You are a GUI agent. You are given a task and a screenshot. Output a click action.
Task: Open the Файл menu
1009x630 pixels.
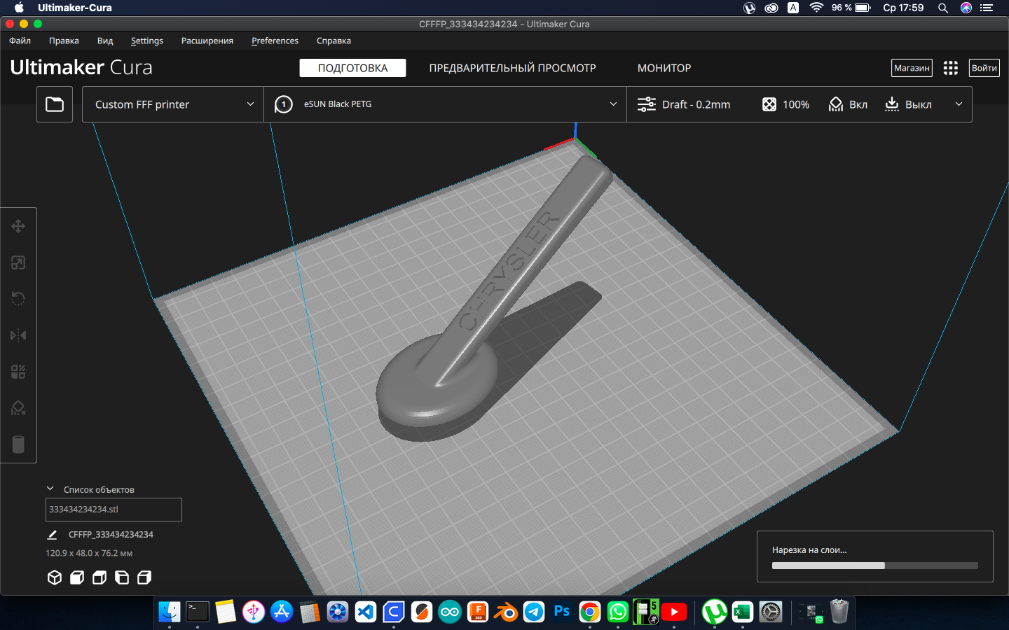(20, 41)
